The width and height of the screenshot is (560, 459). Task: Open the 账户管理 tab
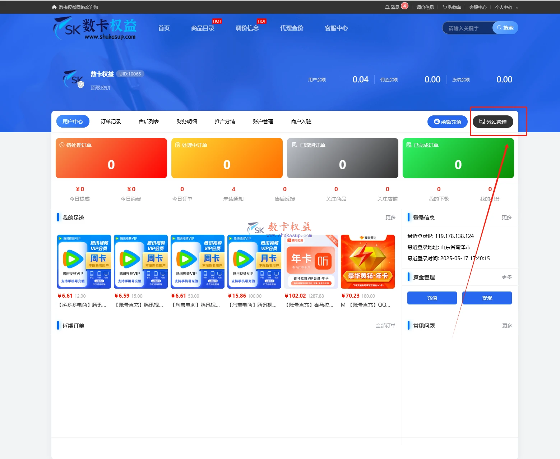tap(263, 121)
